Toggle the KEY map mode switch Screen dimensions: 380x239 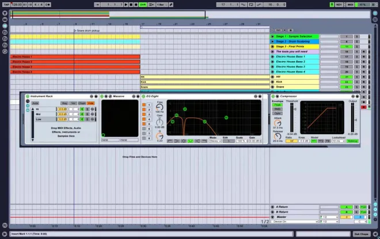point(339,5)
